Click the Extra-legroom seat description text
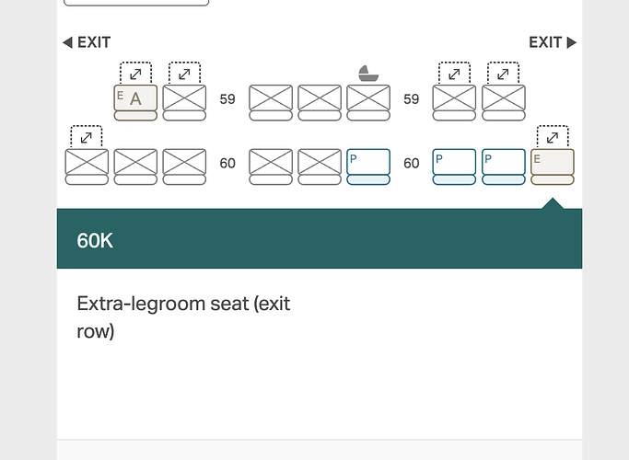The width and height of the screenshot is (629, 460). tap(183, 317)
